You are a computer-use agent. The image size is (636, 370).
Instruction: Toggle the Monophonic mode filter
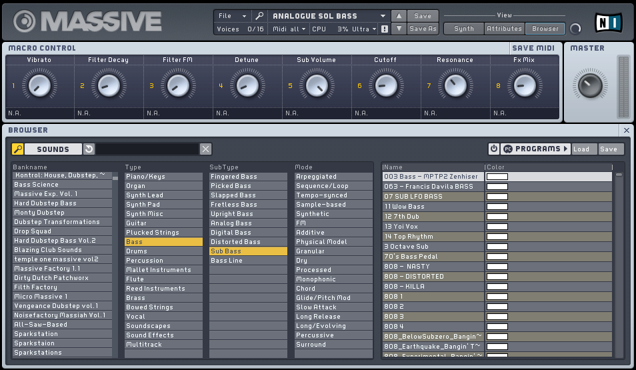point(333,279)
